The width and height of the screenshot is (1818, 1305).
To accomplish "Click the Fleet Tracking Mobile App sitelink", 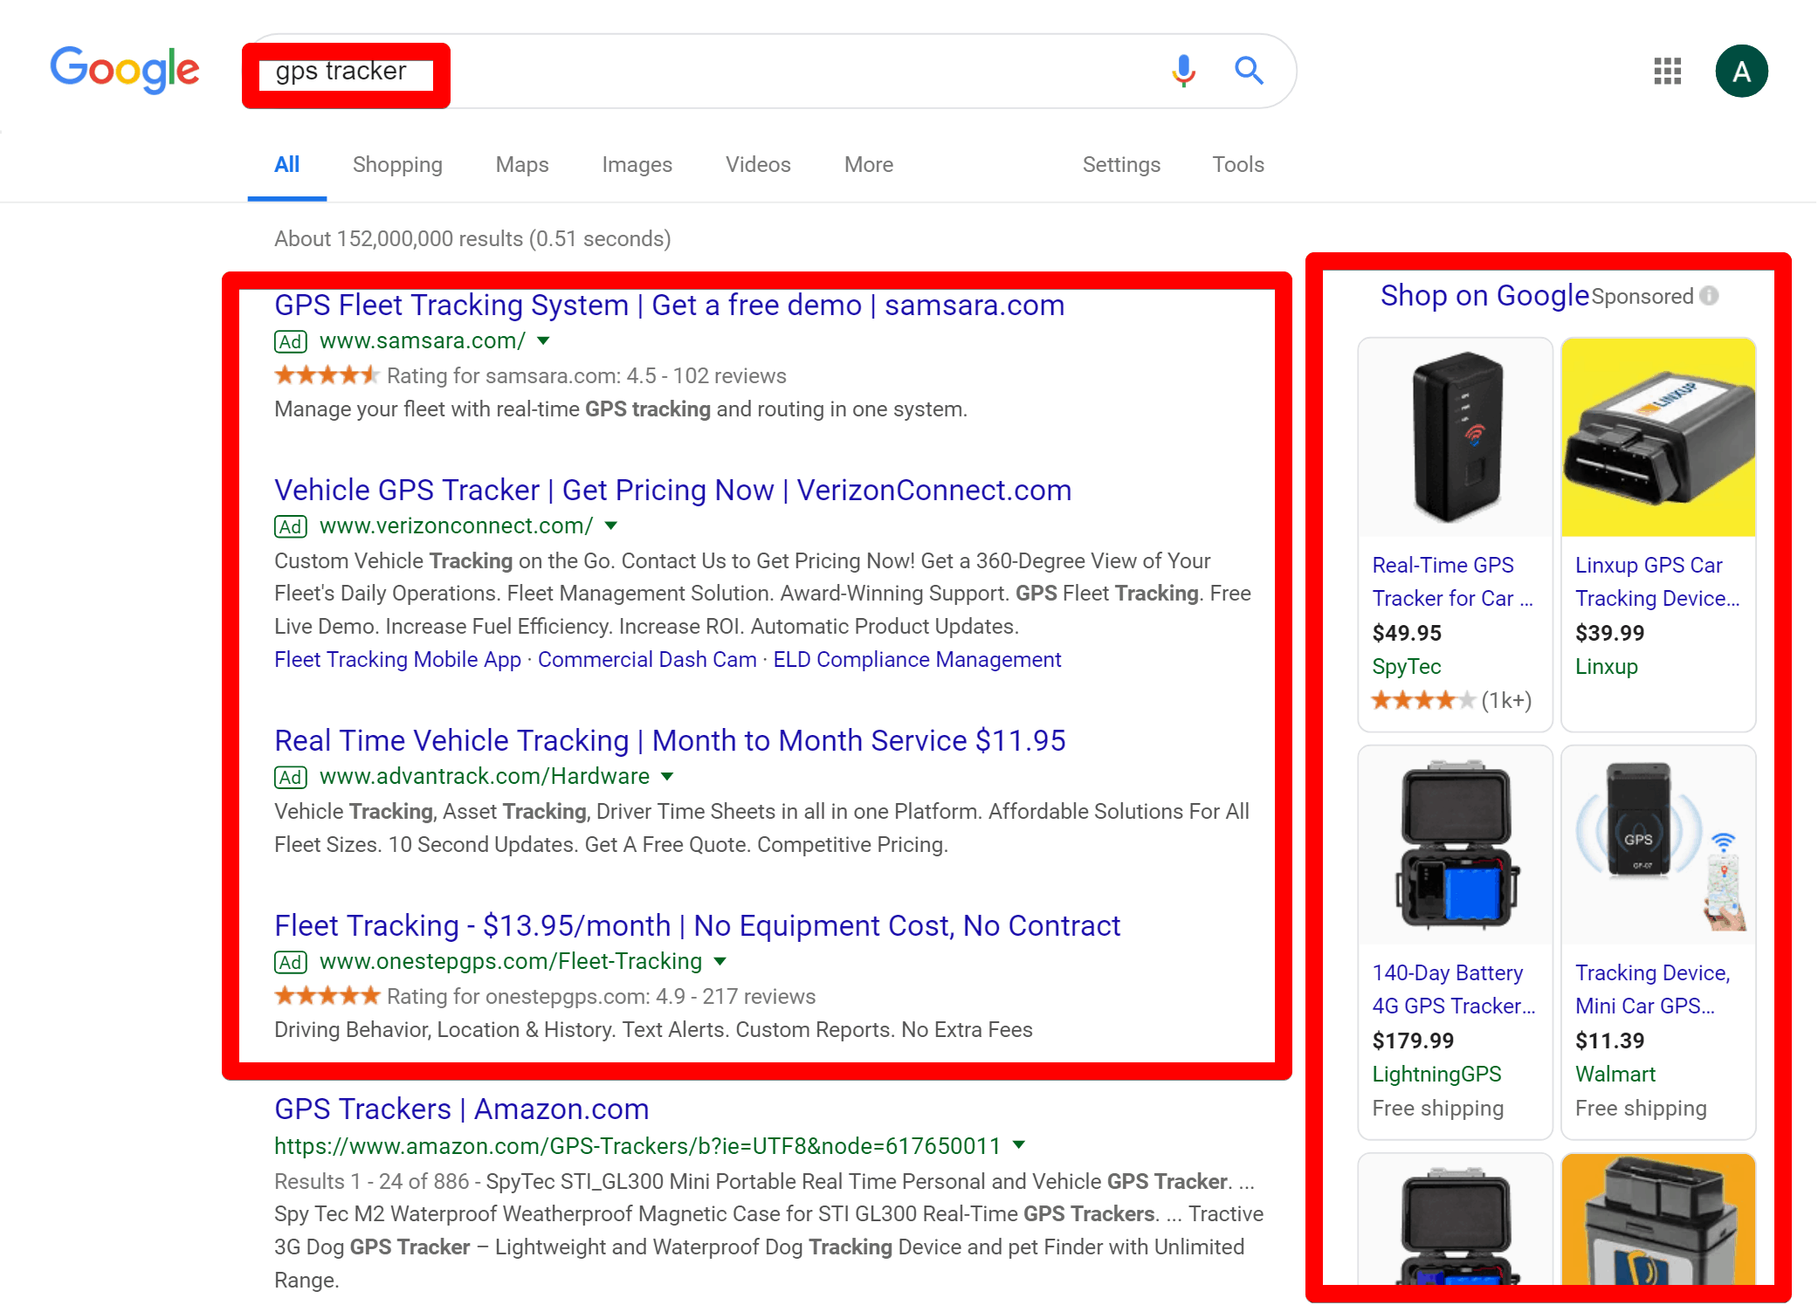I will (x=396, y=659).
